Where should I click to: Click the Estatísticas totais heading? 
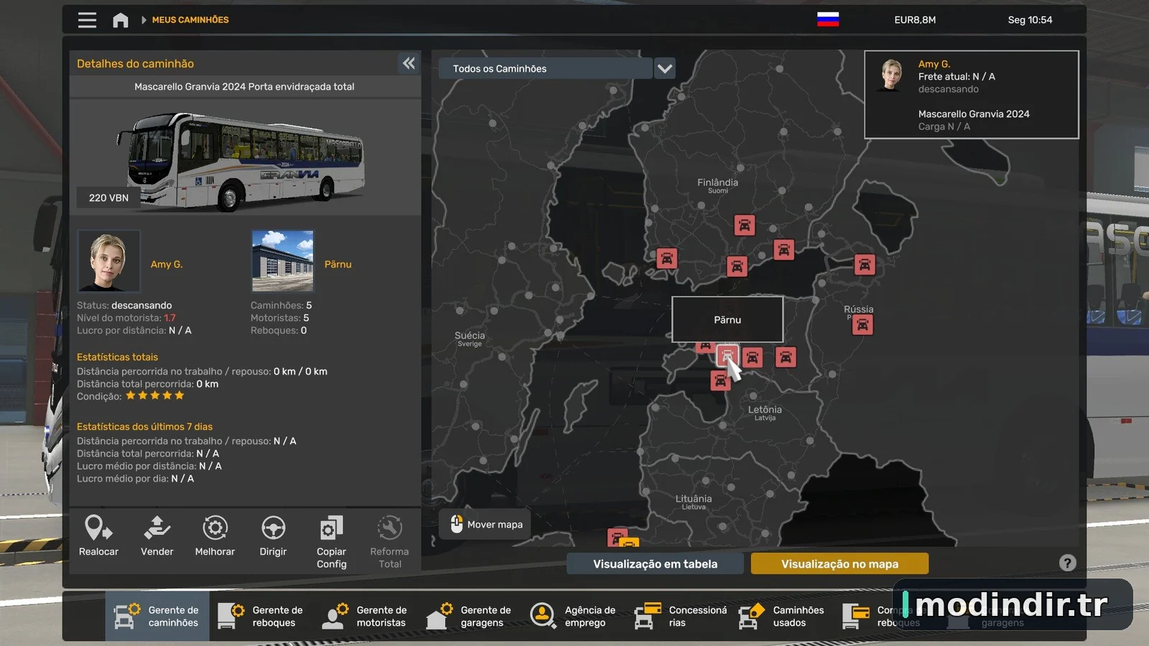pos(118,357)
